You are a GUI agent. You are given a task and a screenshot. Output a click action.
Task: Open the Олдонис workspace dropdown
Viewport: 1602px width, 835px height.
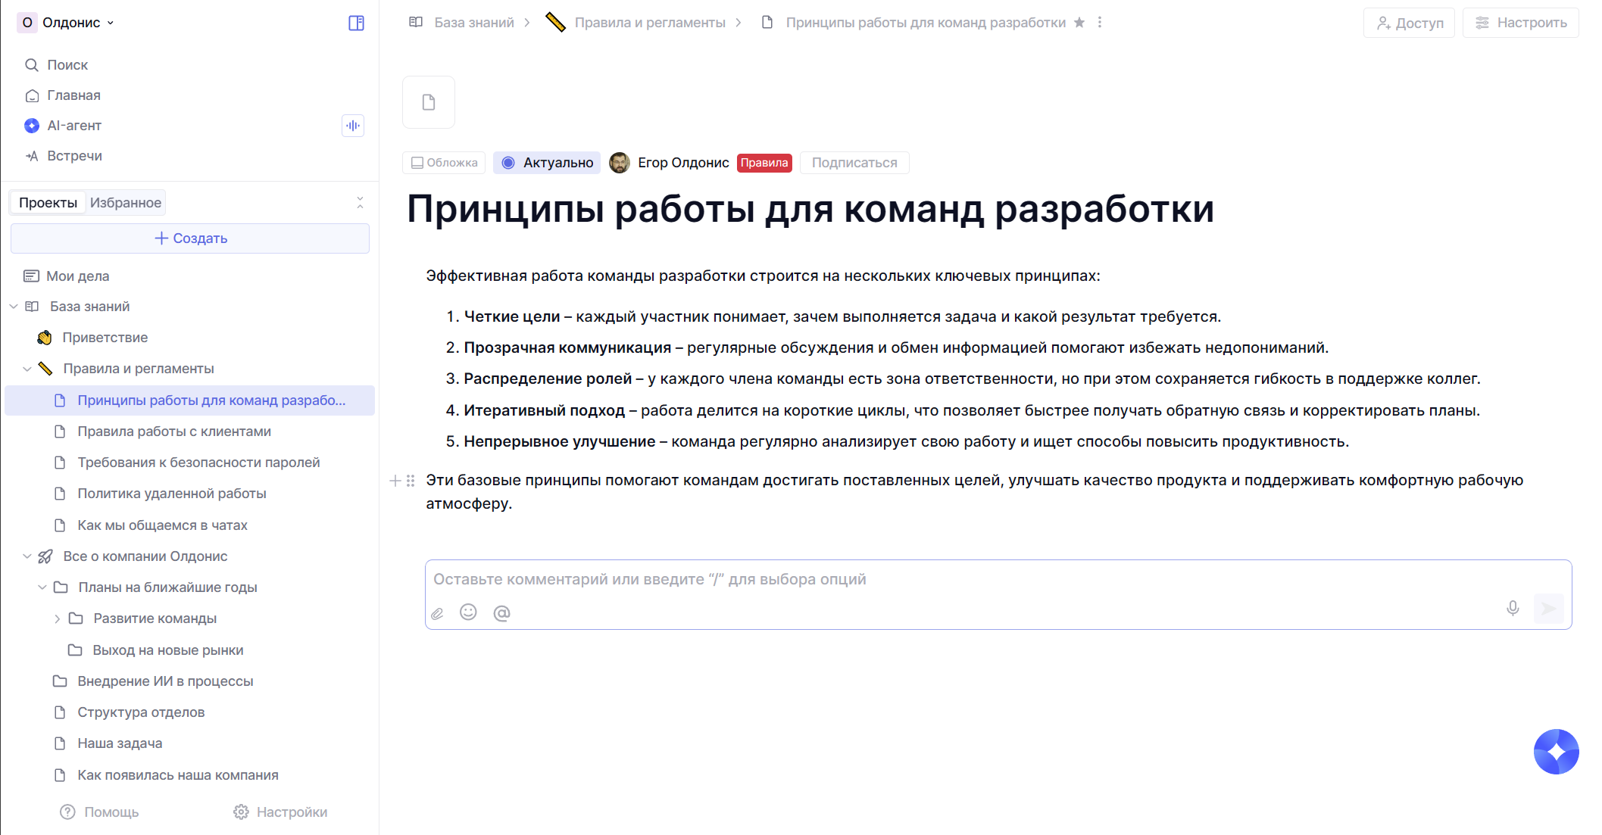point(67,23)
